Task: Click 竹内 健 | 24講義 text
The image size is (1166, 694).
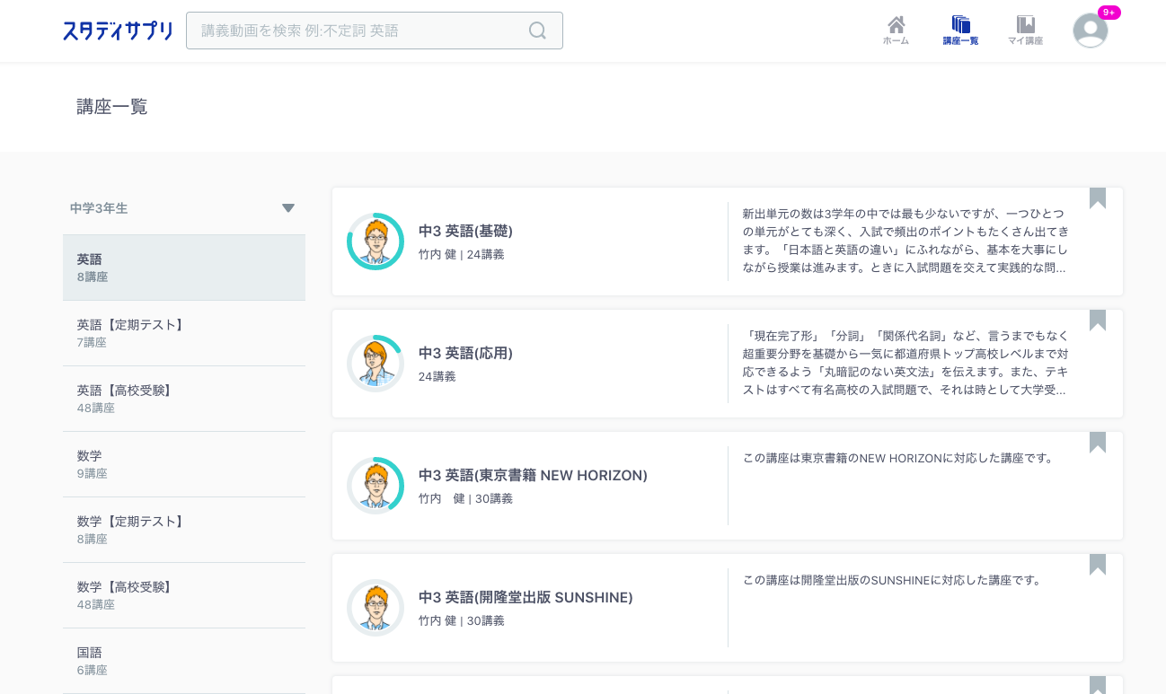Action: point(461,255)
